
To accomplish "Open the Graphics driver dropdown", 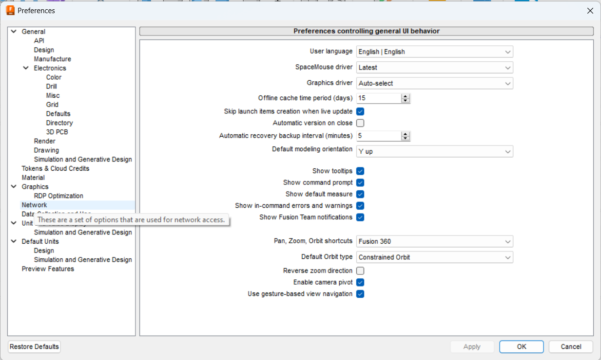I will 434,83.
